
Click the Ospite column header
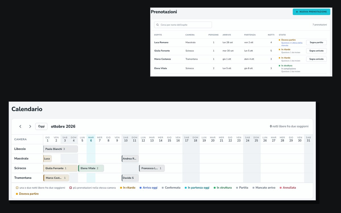[x=158, y=35]
